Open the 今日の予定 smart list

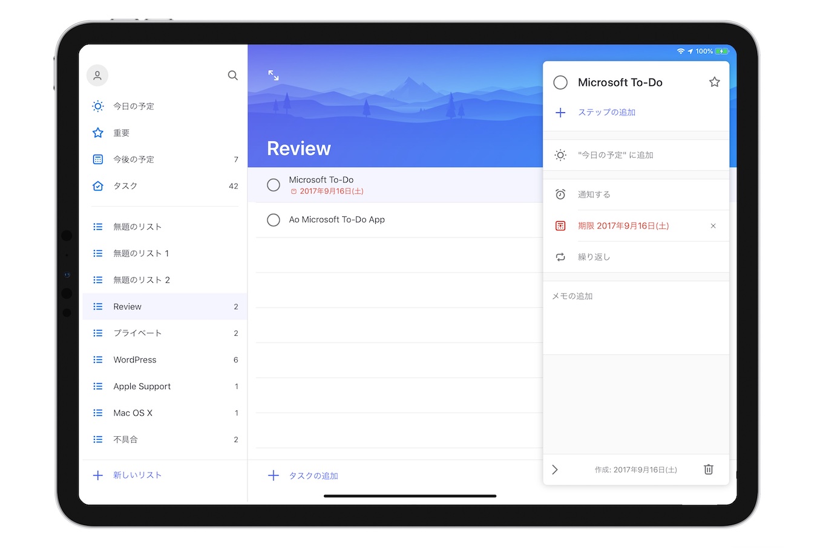[x=164, y=106]
